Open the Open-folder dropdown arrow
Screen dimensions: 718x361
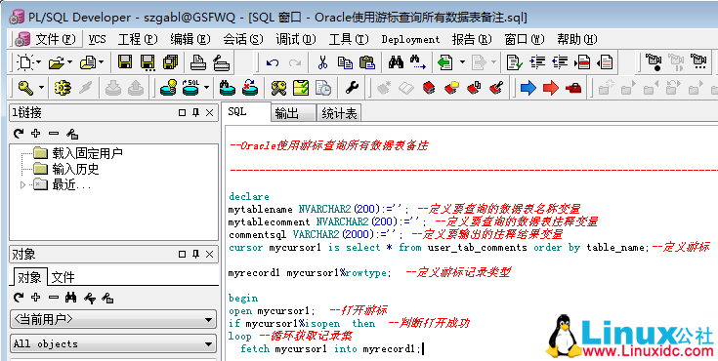coord(70,62)
